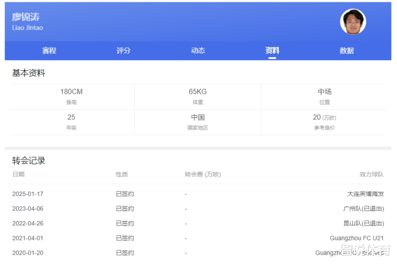Switch to the 赛程 tab
This screenshot has height=264, width=397.
tap(49, 51)
